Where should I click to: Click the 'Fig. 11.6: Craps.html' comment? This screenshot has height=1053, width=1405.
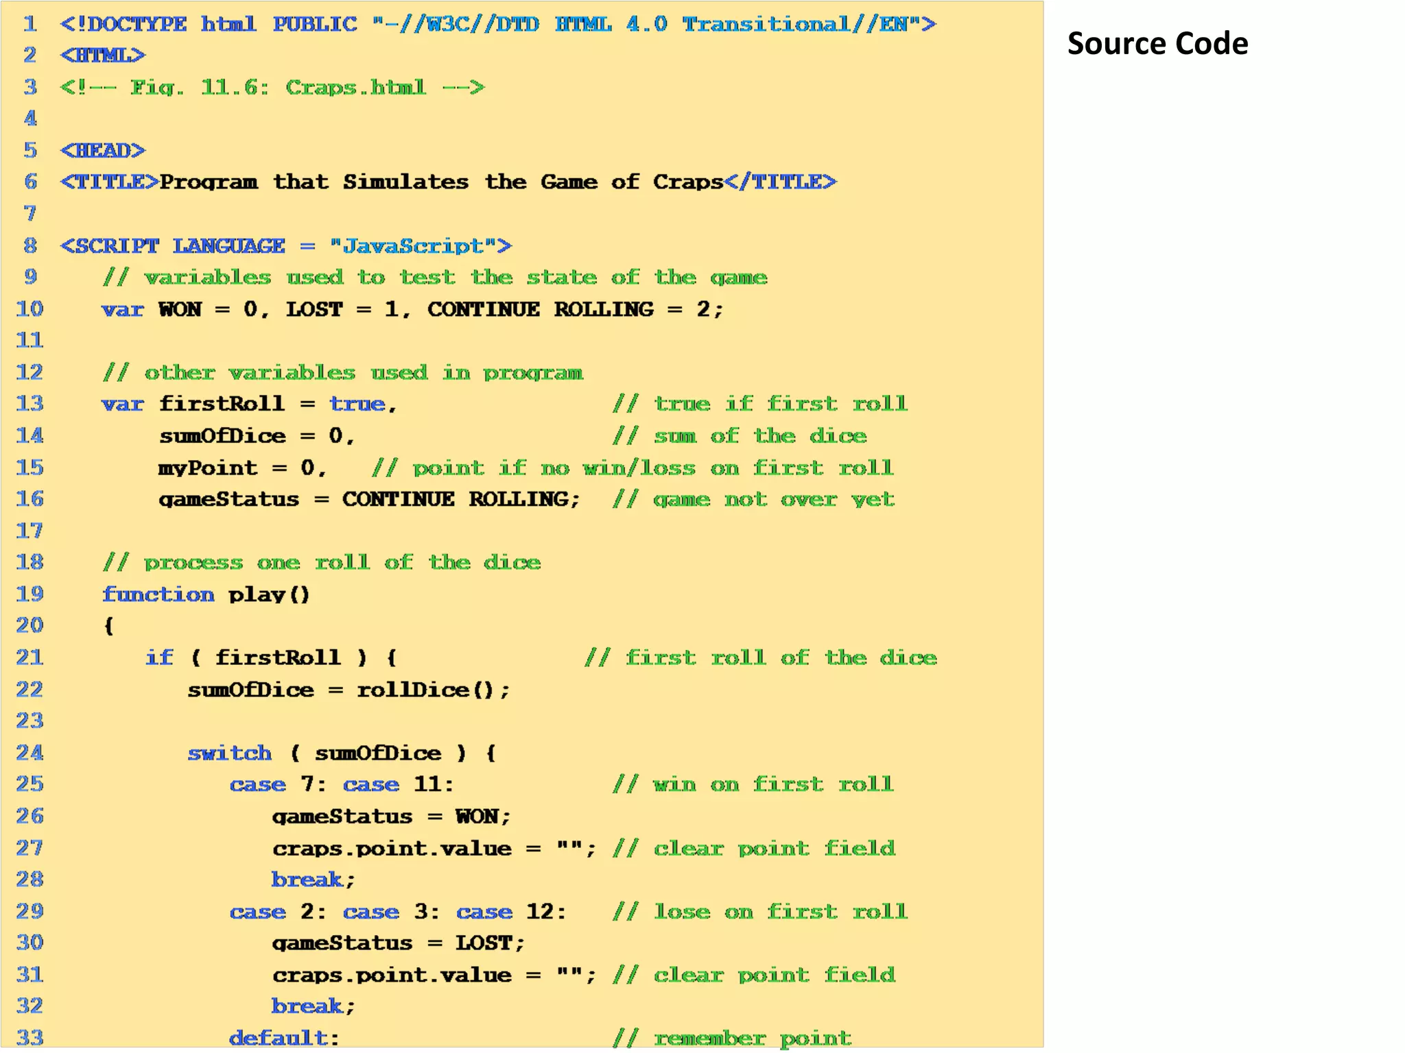(272, 87)
